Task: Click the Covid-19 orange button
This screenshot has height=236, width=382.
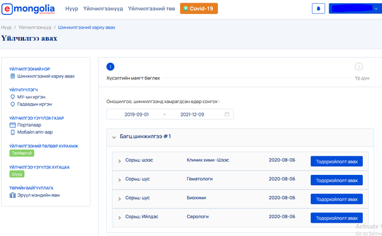Action: click(199, 8)
